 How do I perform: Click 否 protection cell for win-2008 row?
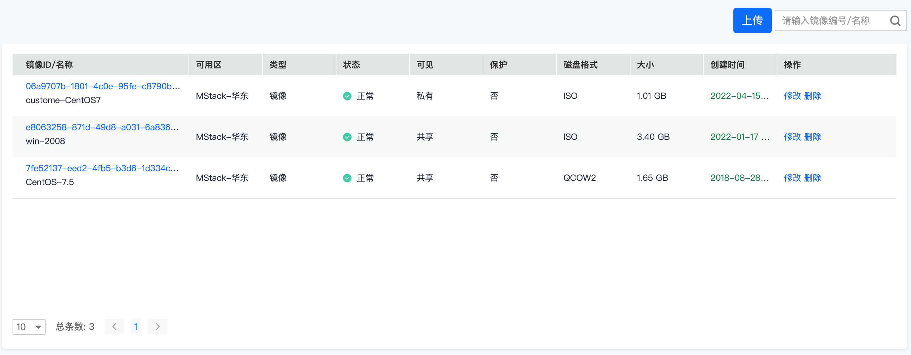(494, 137)
